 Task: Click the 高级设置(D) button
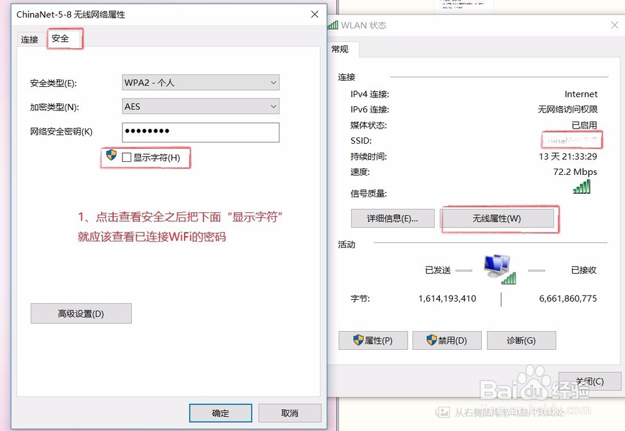click(x=81, y=314)
